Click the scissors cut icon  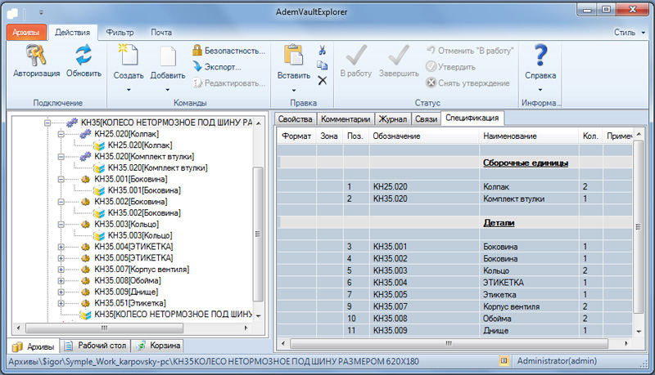[322, 51]
